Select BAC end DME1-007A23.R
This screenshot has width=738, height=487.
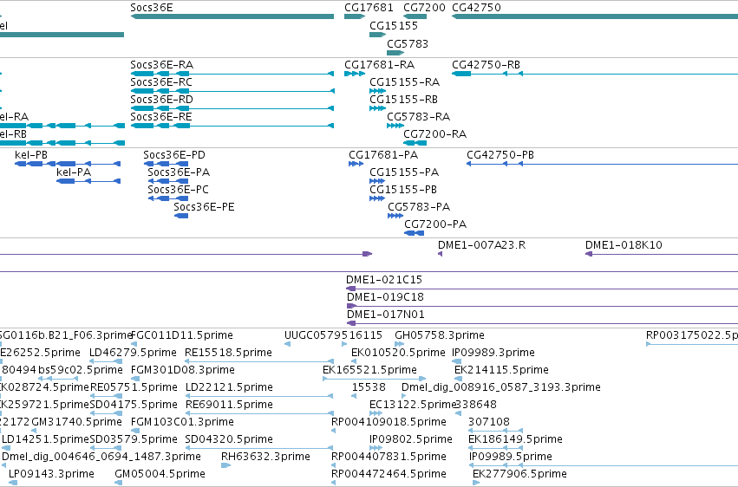point(440,254)
